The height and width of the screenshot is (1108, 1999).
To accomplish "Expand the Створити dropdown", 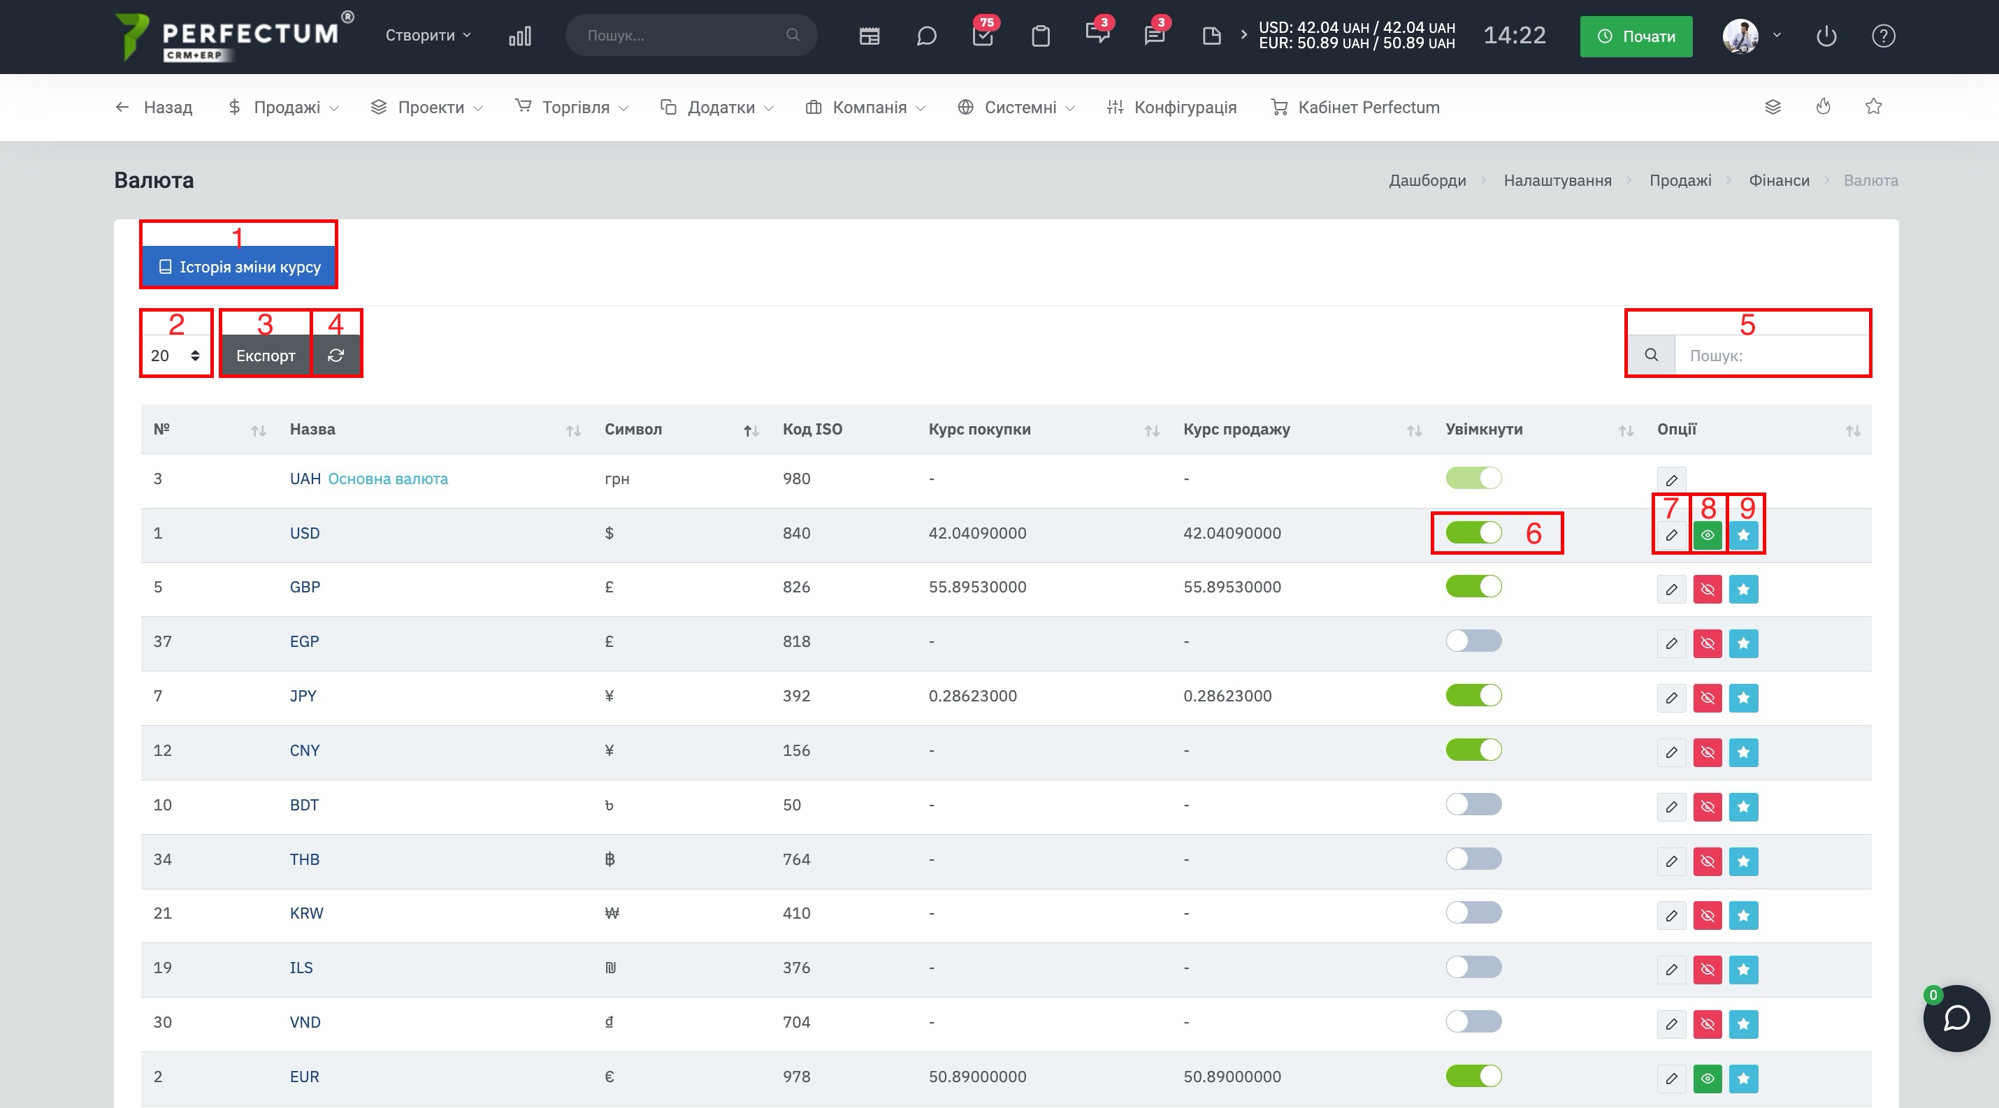I will 428,36.
